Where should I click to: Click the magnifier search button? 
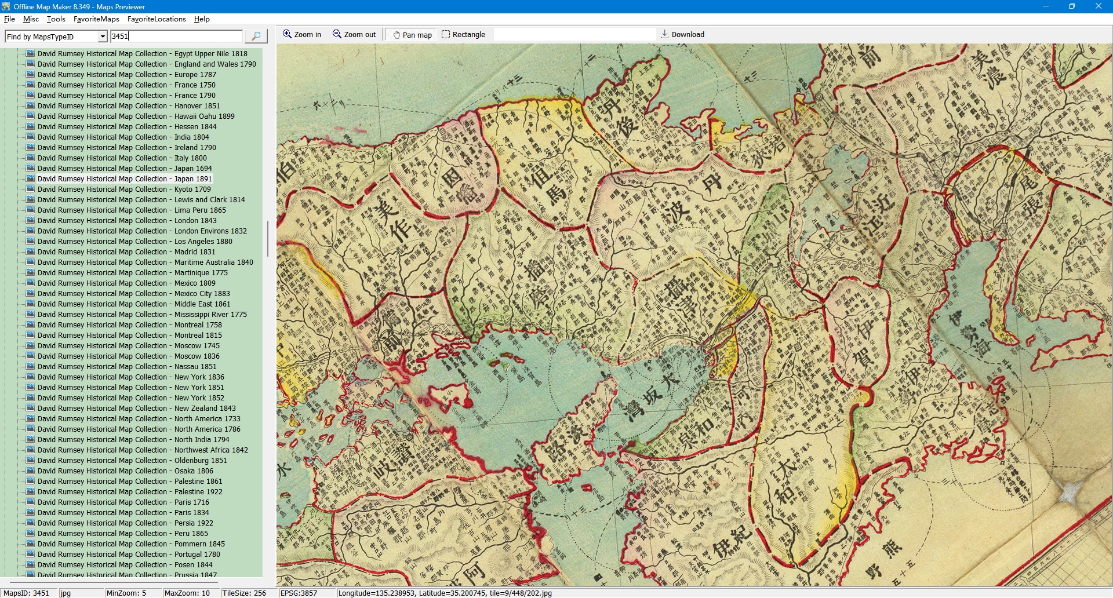click(256, 37)
